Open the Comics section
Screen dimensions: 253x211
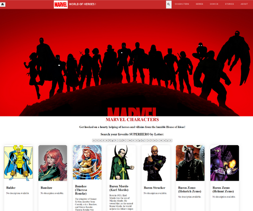214,4
